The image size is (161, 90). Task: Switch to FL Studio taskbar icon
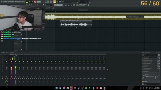pyautogui.click(x=105, y=88)
